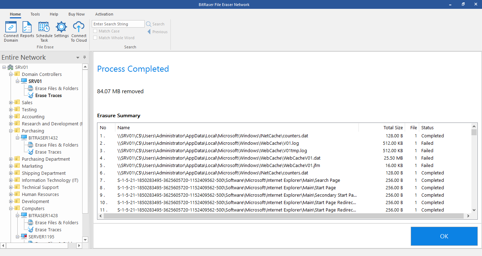Viewport: 482px width, 256px height.
Task: Click the OK button
Action: 444,236
